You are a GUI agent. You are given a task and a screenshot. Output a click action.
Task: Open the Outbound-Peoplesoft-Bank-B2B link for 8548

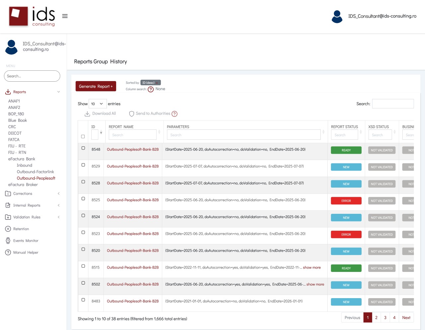click(x=133, y=150)
